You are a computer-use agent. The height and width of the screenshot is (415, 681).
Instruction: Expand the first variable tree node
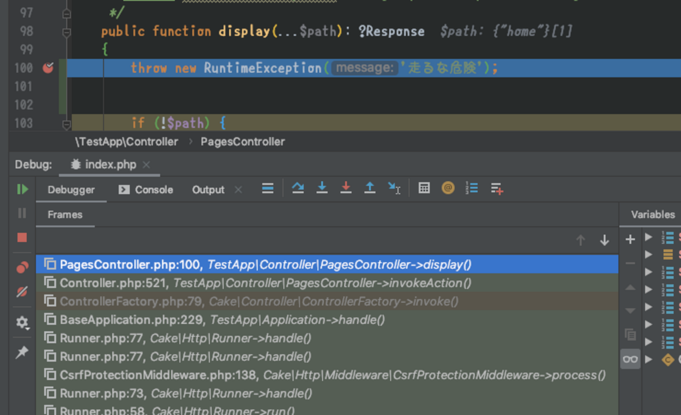coord(649,237)
